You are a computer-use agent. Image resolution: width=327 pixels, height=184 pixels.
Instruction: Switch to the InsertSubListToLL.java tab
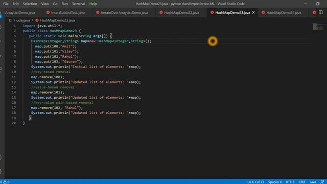[67, 12]
